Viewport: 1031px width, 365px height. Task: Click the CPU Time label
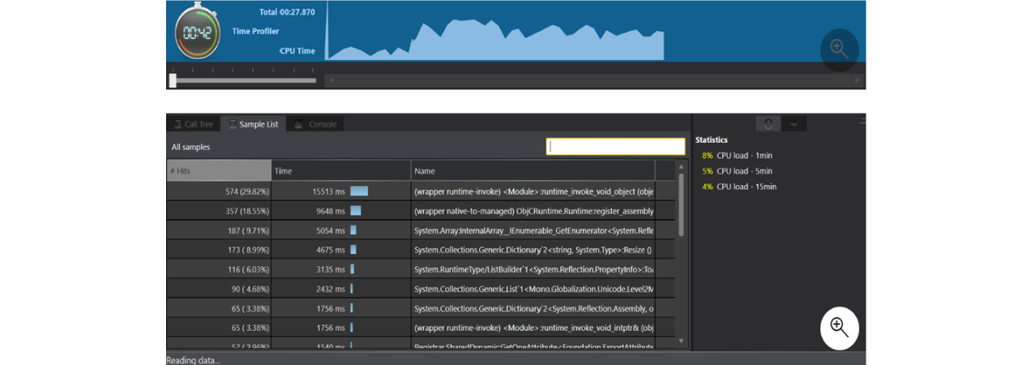297,51
